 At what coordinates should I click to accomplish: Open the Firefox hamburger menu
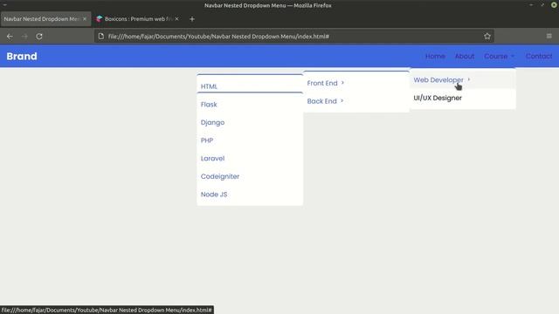(x=549, y=37)
